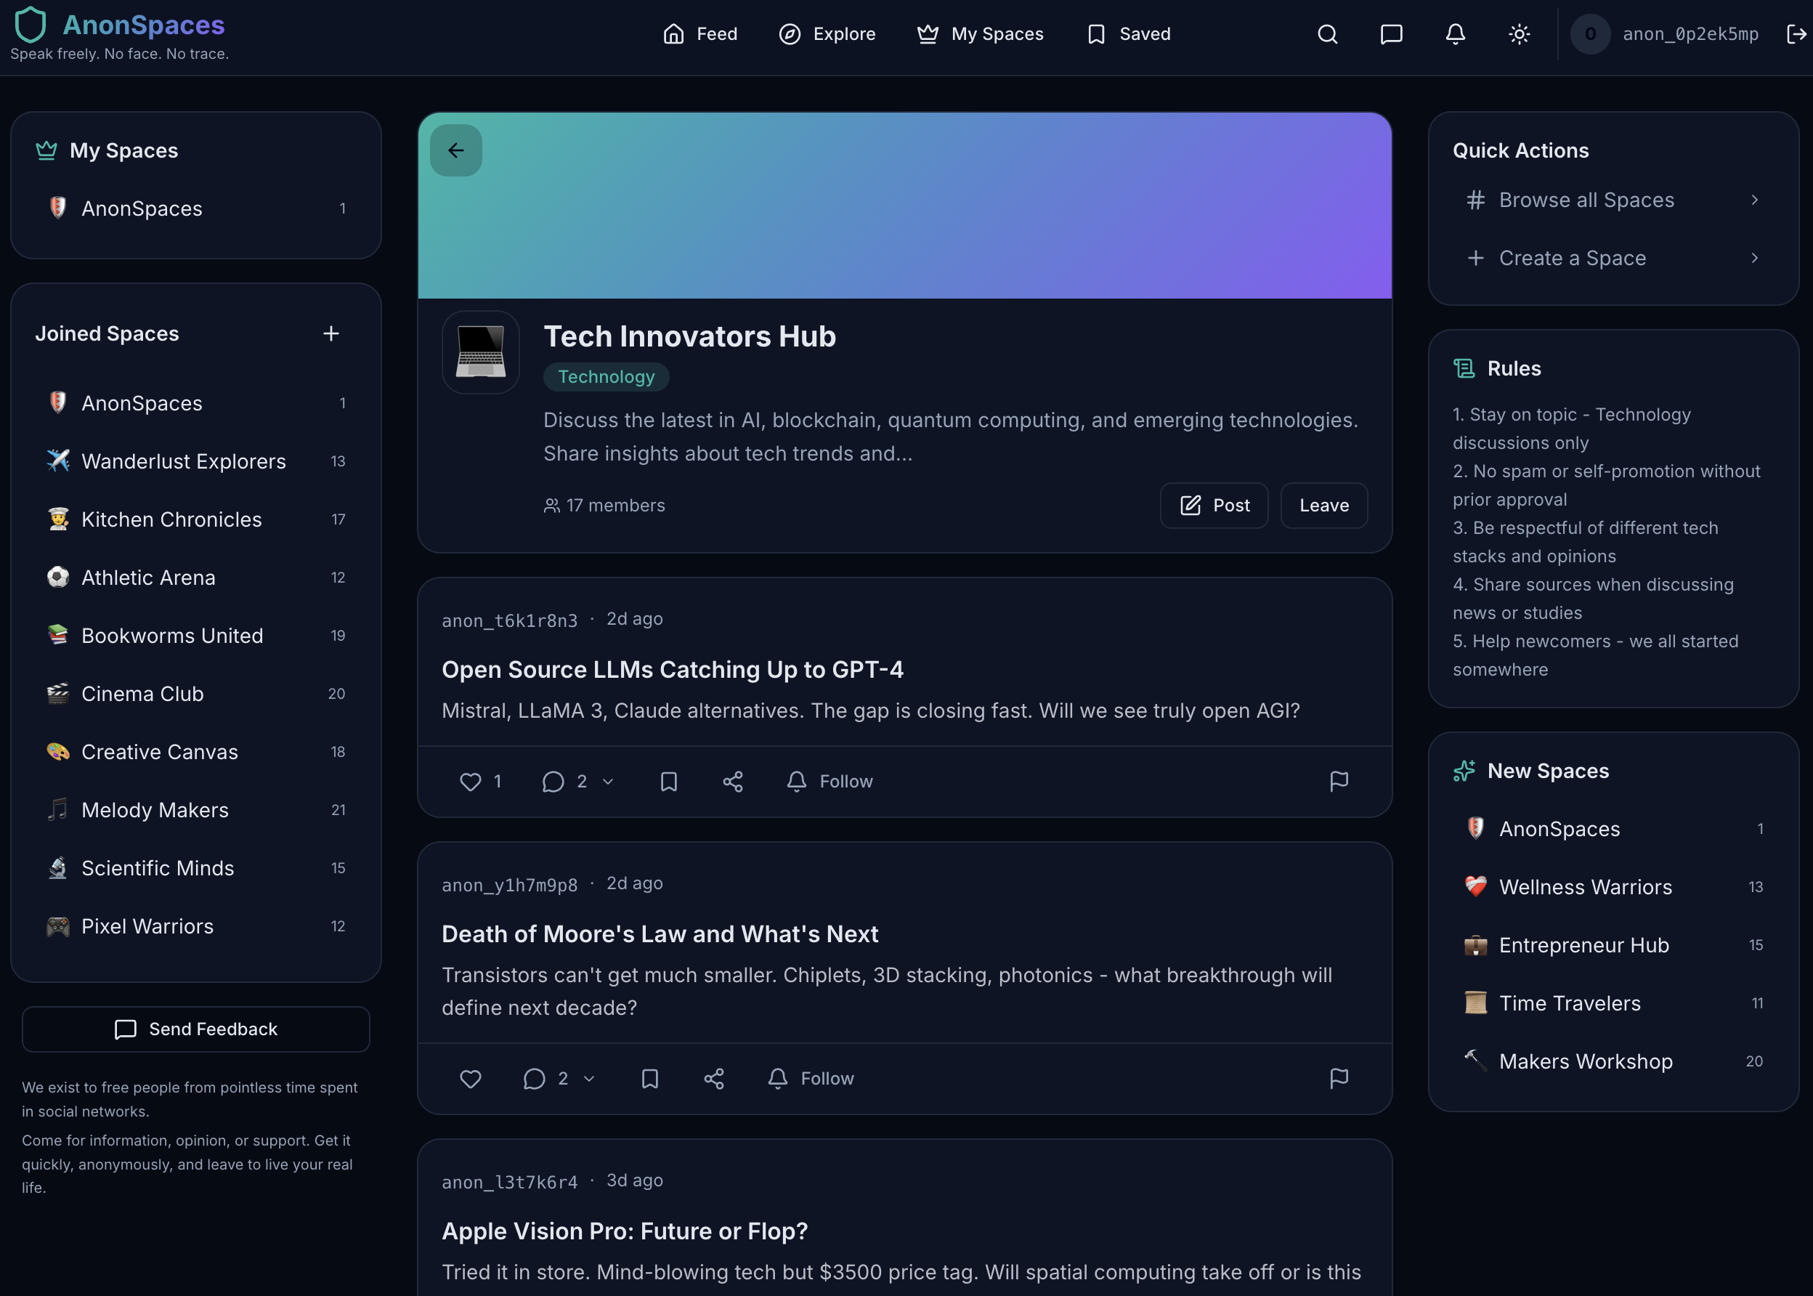Add a space with the plus icon
The image size is (1813, 1296).
click(x=331, y=333)
